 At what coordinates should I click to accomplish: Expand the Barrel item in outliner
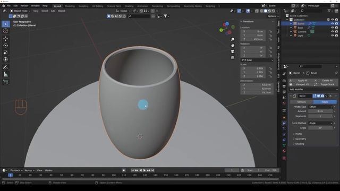[291, 23]
